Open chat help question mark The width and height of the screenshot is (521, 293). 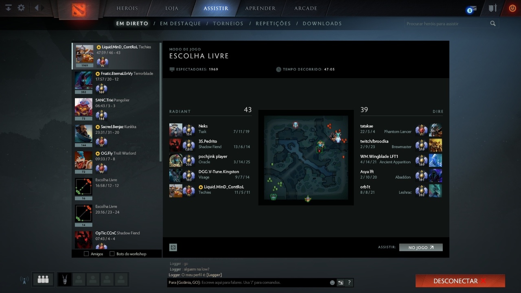(349, 282)
